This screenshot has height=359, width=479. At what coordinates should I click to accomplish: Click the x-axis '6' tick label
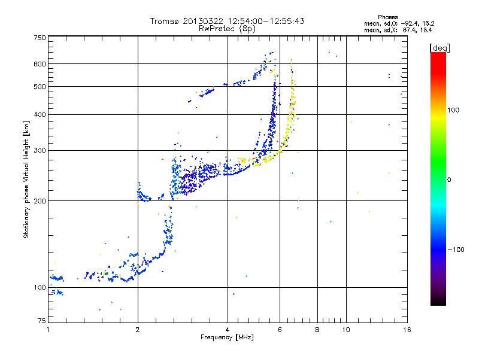[280, 330]
